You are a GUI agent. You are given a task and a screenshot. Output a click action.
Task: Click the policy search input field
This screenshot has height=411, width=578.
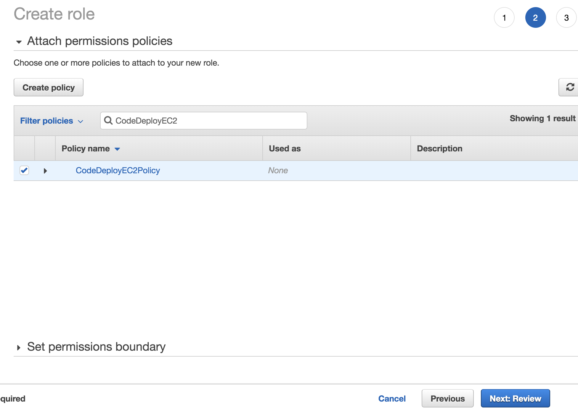[x=207, y=120]
